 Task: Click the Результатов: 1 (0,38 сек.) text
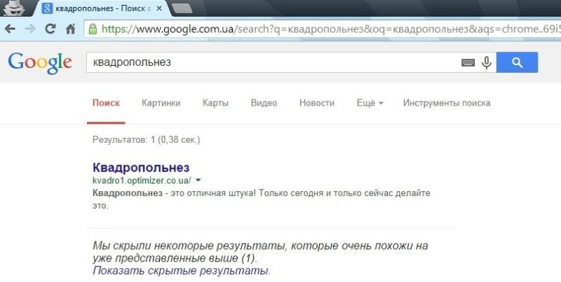pyautogui.click(x=147, y=139)
